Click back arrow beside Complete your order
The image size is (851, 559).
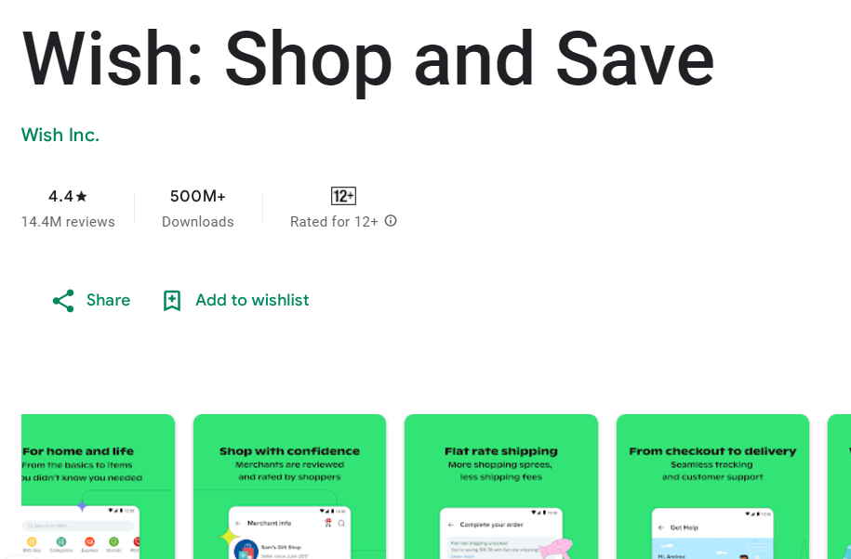450,525
